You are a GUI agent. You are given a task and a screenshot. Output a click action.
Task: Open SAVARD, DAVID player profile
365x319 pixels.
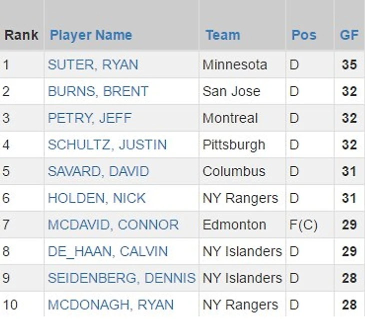[98, 171]
